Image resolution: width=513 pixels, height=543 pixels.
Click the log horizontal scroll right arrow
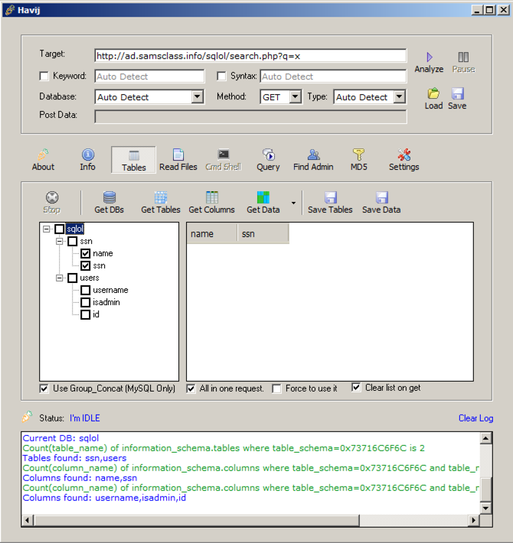tap(474, 520)
